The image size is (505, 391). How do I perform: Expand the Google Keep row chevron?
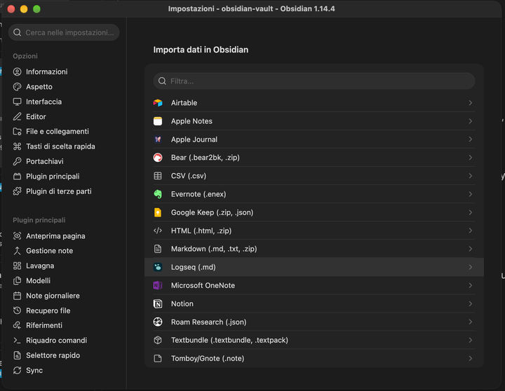tap(470, 212)
